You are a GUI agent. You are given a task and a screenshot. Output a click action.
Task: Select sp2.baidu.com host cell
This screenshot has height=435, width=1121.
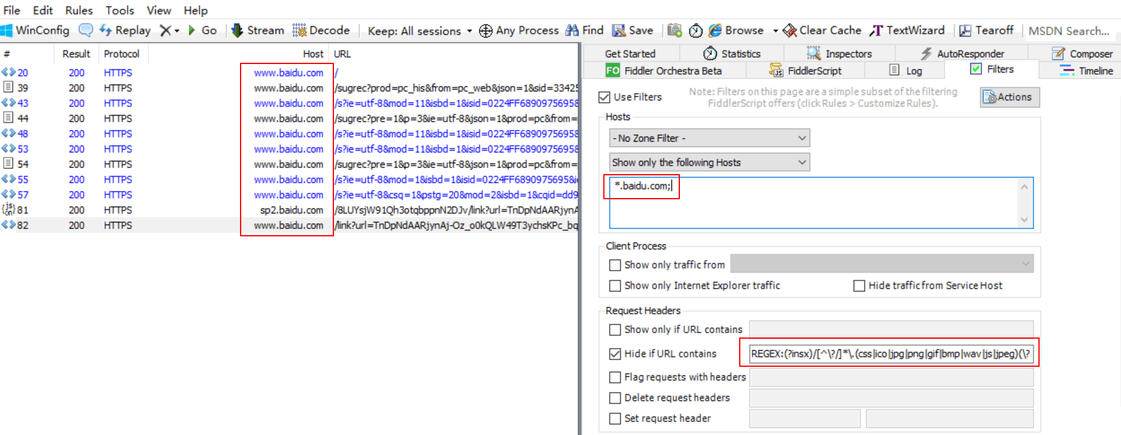coord(291,209)
